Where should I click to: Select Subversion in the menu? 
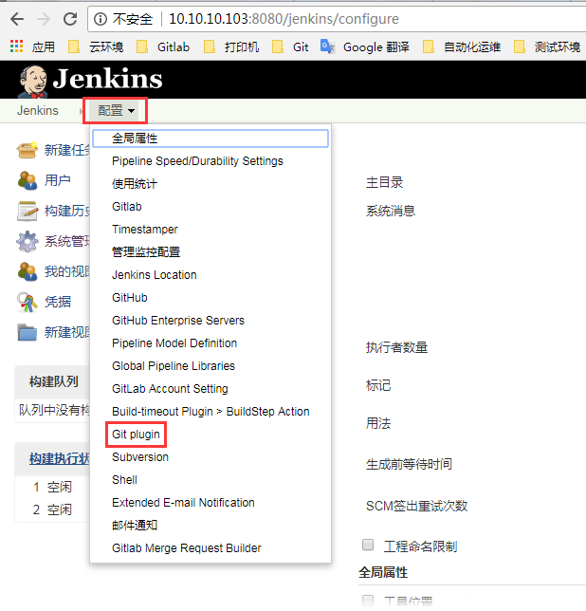[x=140, y=456]
